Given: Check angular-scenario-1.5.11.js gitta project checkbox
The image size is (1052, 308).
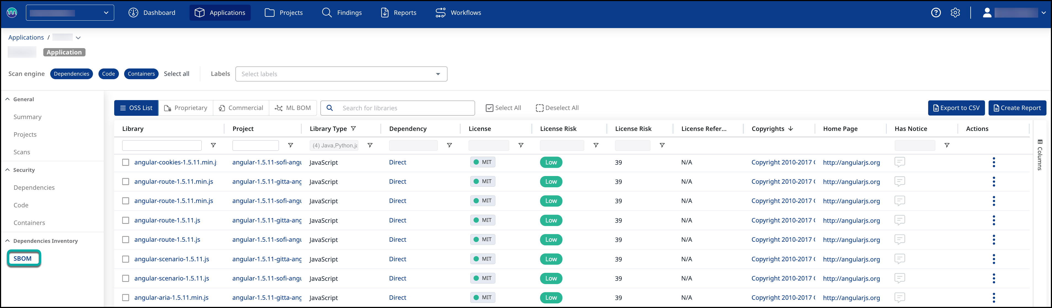Looking at the screenshot, I should point(126,259).
